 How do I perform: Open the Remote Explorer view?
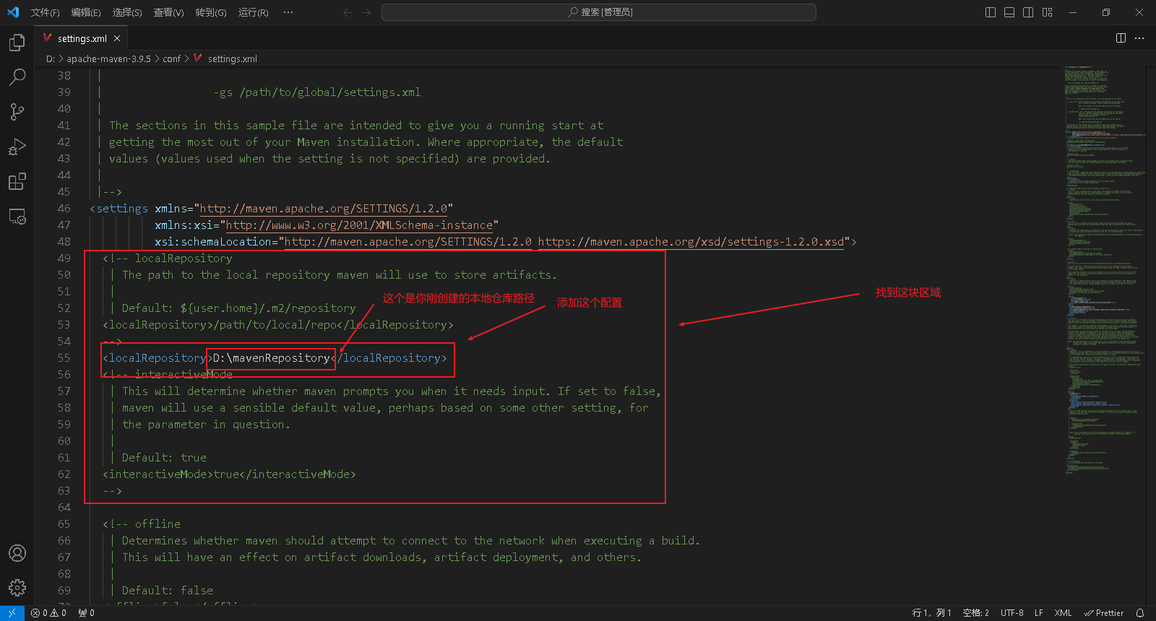pyautogui.click(x=17, y=217)
